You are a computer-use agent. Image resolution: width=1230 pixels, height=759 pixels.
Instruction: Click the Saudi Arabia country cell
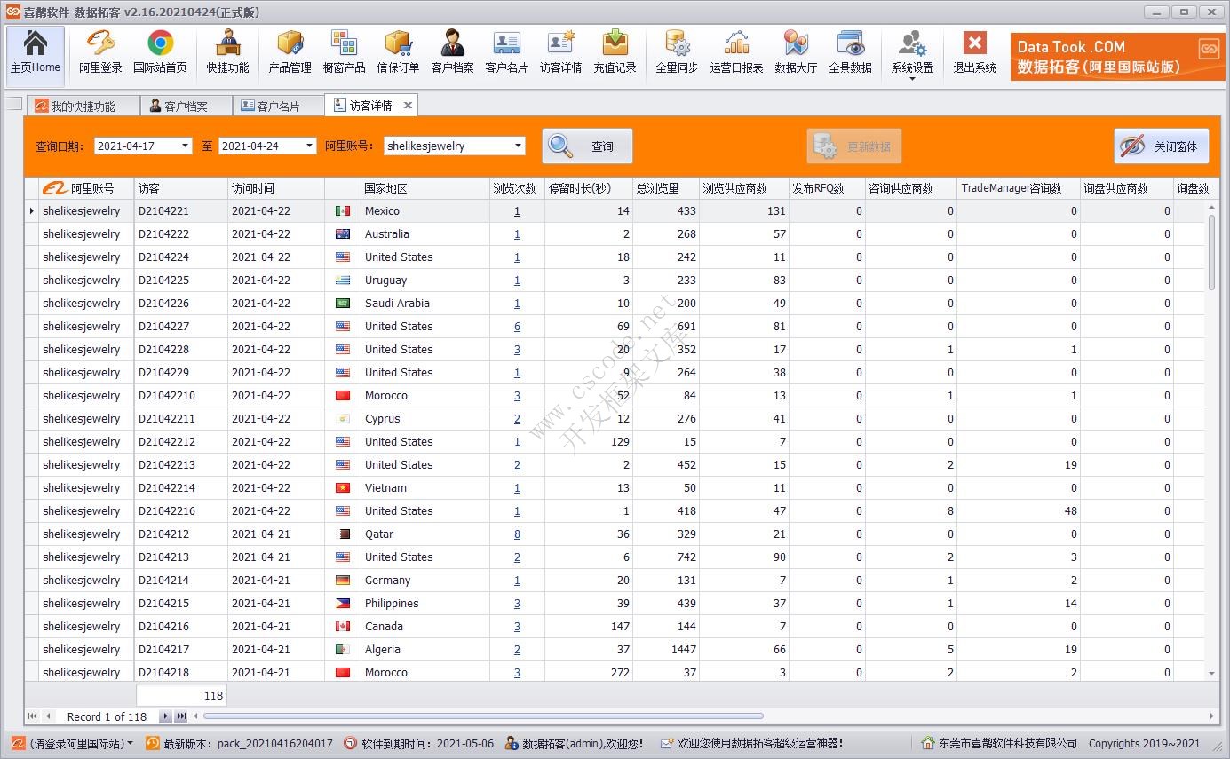coord(425,304)
